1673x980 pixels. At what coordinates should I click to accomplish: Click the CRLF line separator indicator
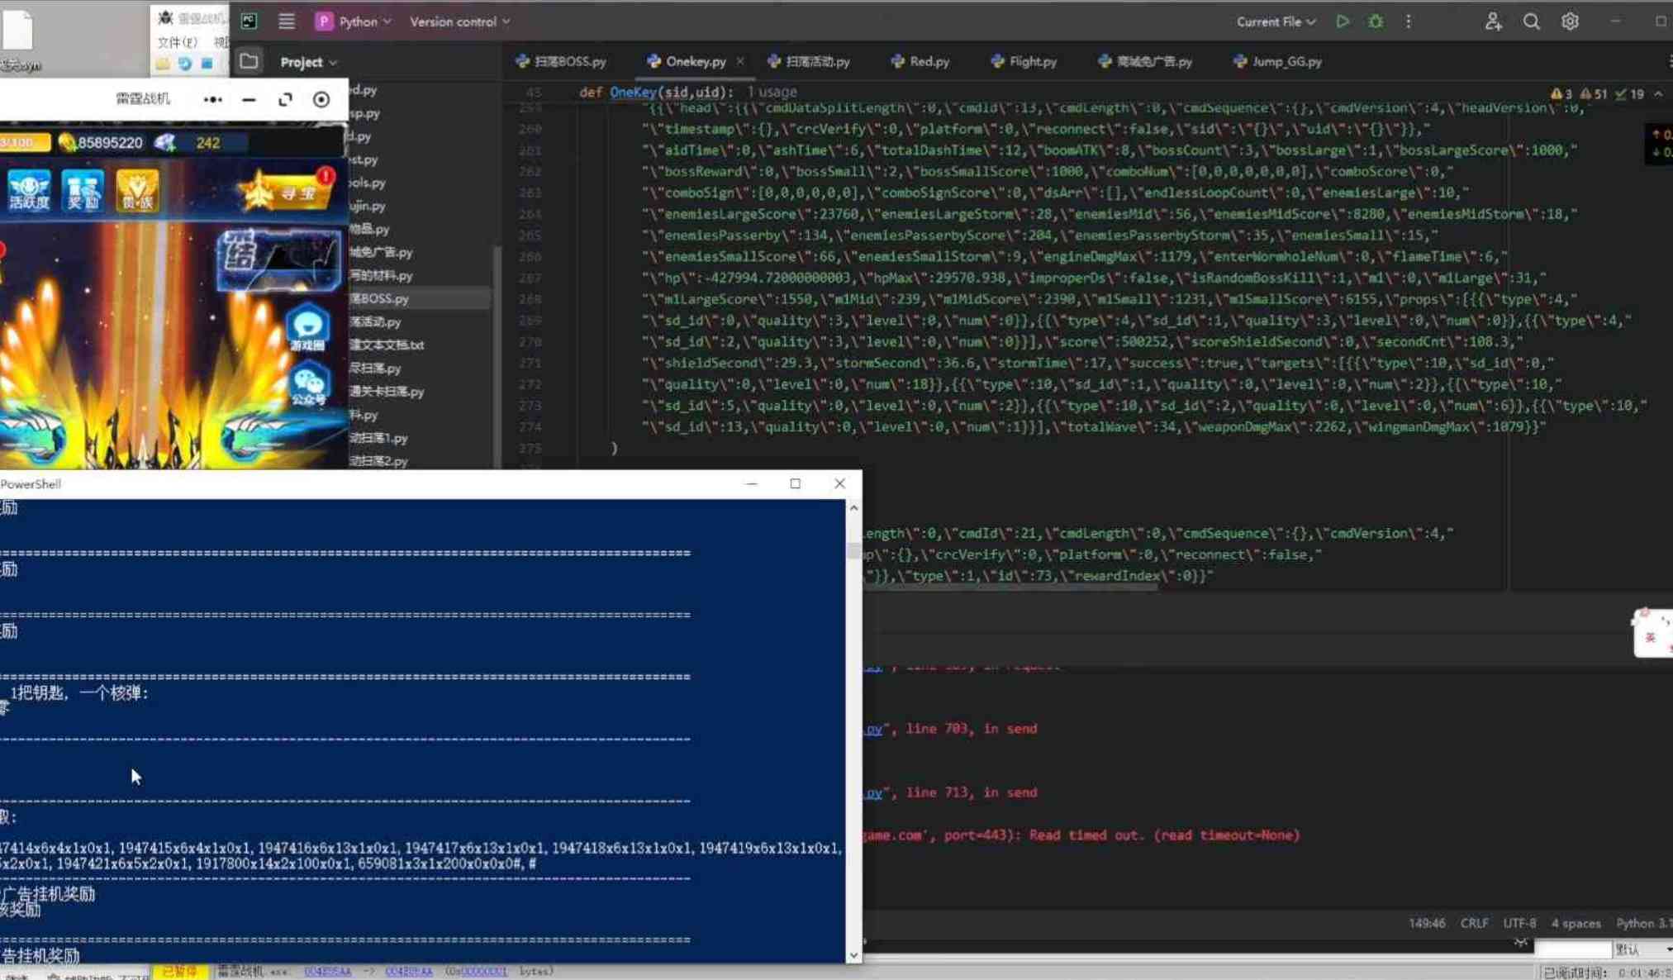[1474, 923]
